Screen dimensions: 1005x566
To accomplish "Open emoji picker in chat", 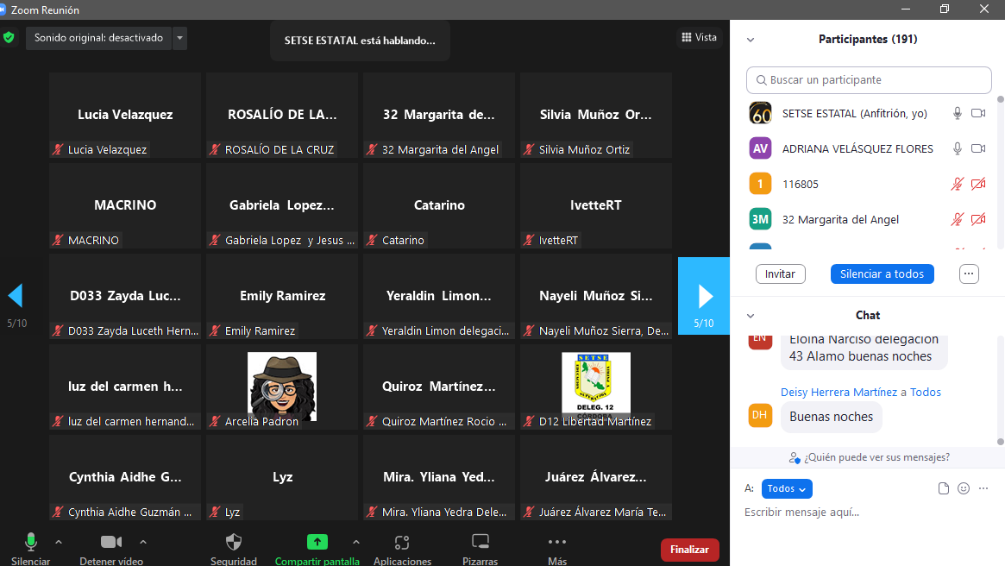I will coord(964,488).
